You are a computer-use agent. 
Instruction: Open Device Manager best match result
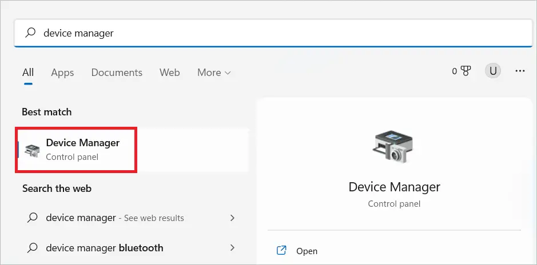[133, 150]
